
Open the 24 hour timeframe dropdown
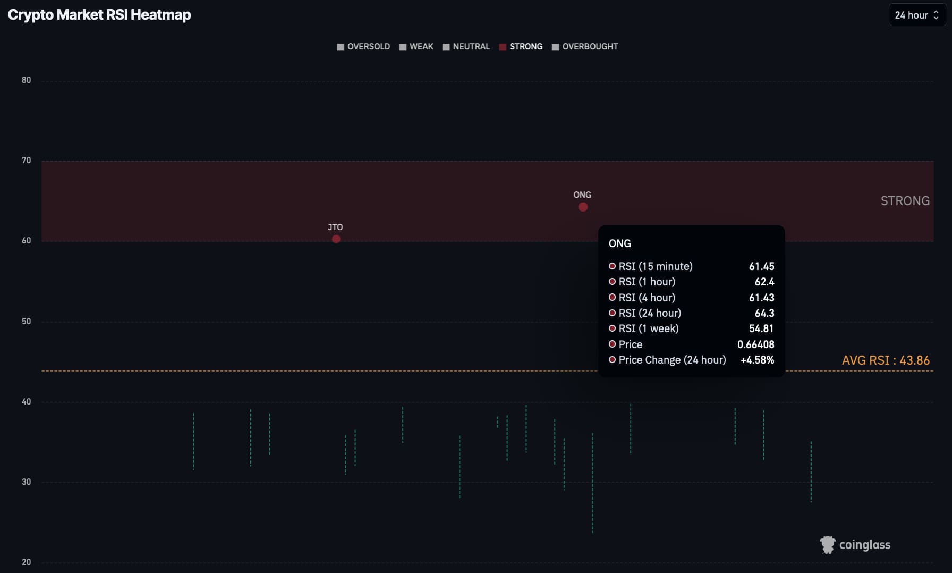pyautogui.click(x=917, y=15)
